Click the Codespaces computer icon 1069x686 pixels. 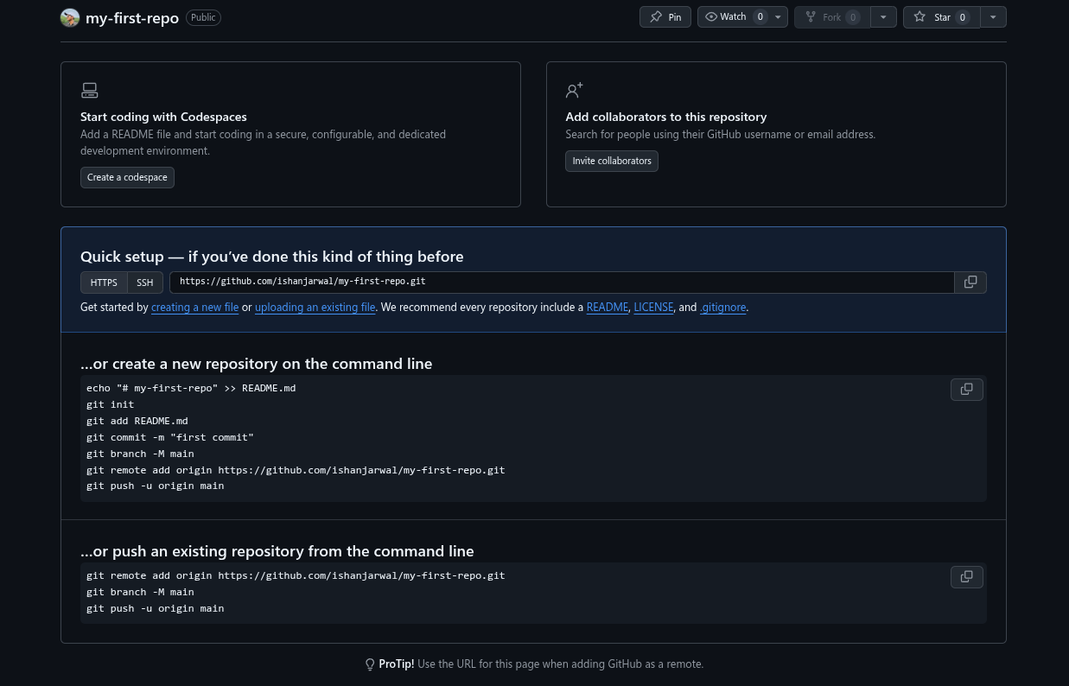pos(89,91)
